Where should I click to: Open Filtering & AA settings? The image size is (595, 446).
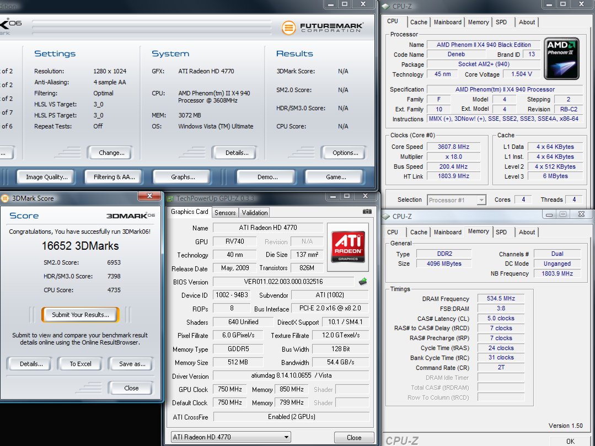point(114,177)
